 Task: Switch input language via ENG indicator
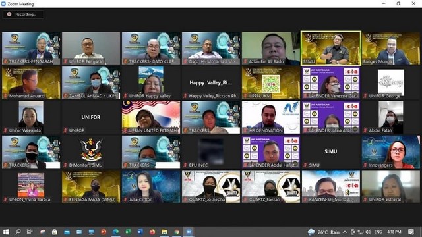click(x=378, y=232)
